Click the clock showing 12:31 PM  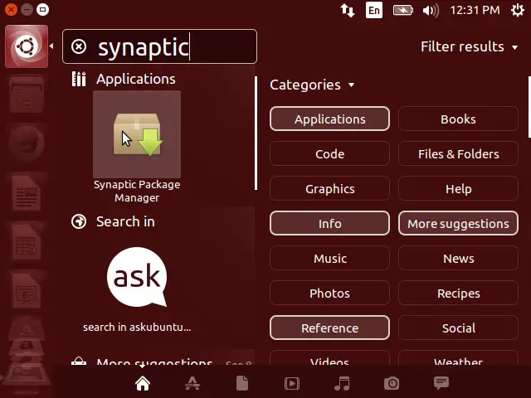(x=475, y=10)
